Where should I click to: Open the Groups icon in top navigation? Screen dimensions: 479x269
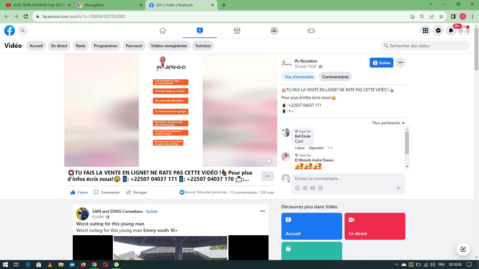pos(274,30)
